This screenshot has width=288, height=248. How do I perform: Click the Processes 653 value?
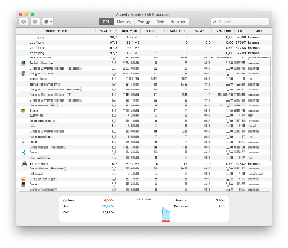pyautogui.click(x=222, y=206)
